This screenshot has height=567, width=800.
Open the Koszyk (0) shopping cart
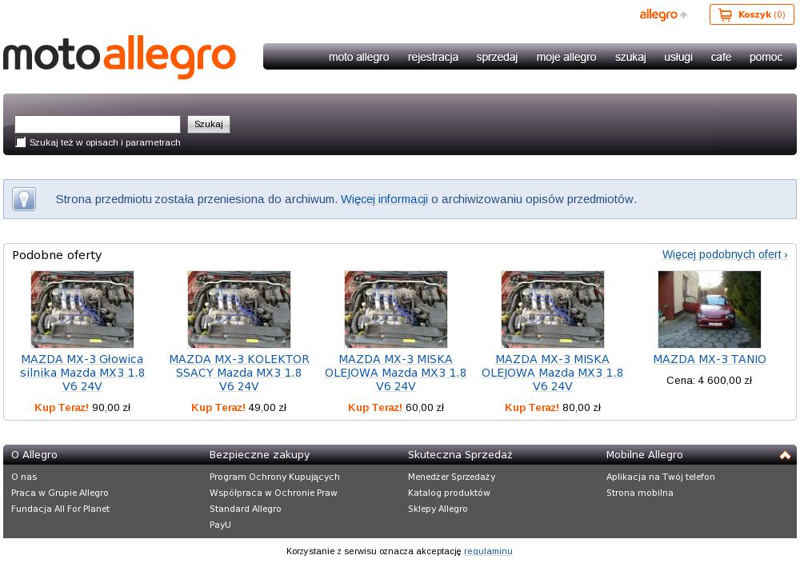pyautogui.click(x=751, y=14)
